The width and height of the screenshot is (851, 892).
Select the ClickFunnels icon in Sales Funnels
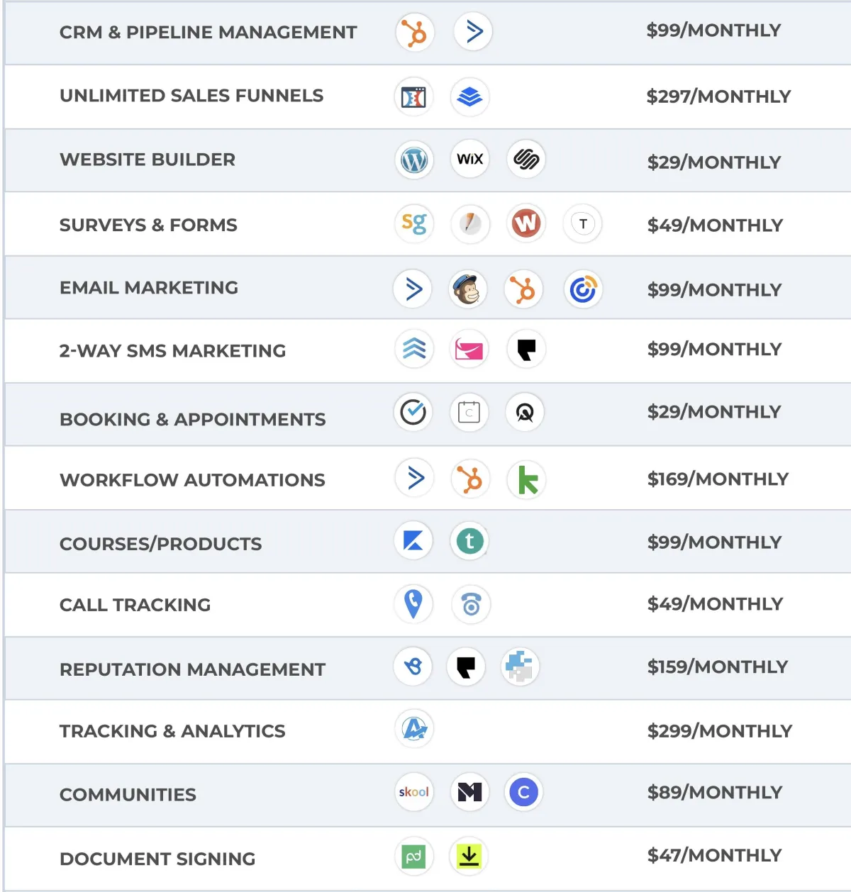tap(413, 97)
